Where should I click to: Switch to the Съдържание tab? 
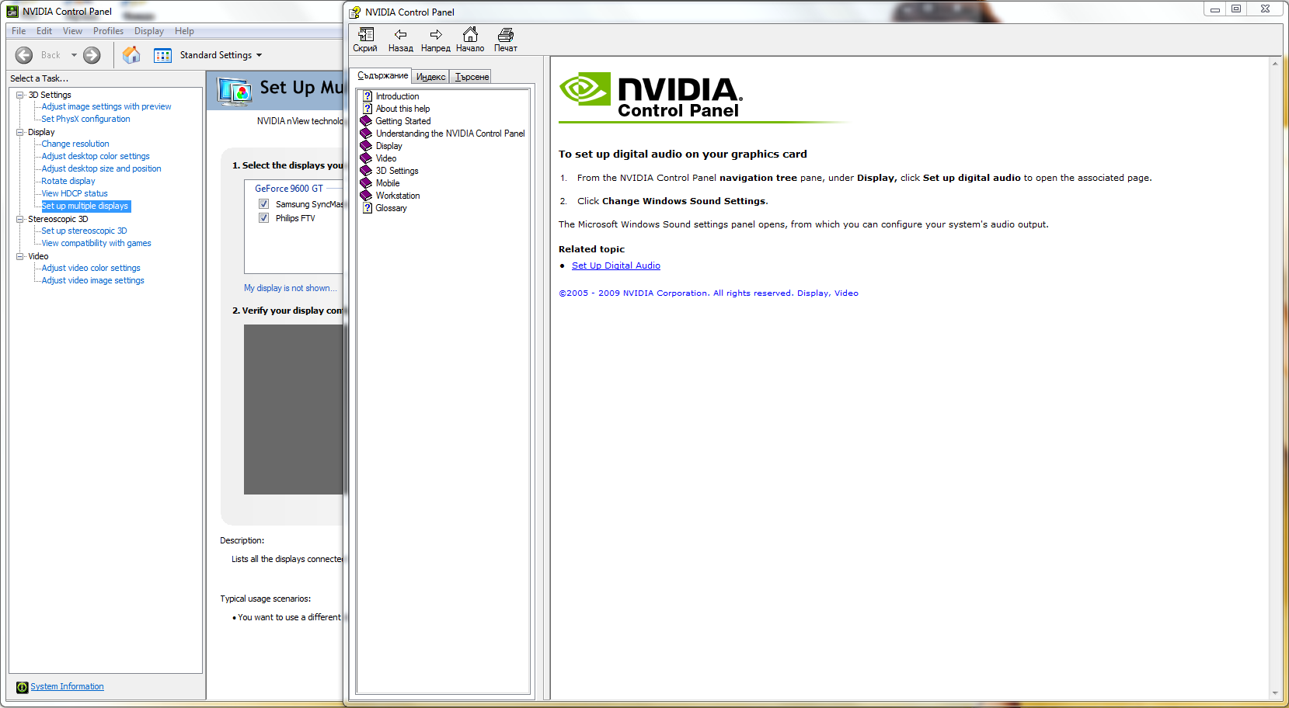381,75
